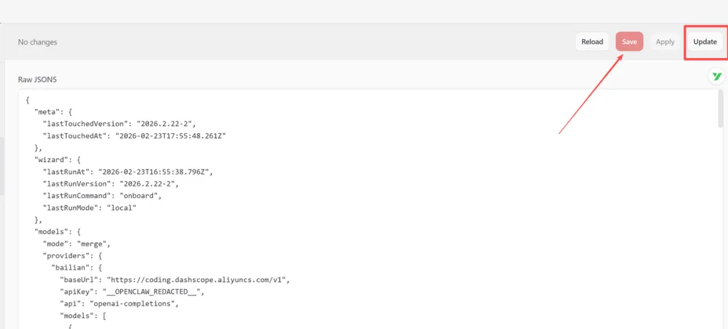Click the baseUrl dashscope URL value
The width and height of the screenshot is (728, 329).
(202, 280)
